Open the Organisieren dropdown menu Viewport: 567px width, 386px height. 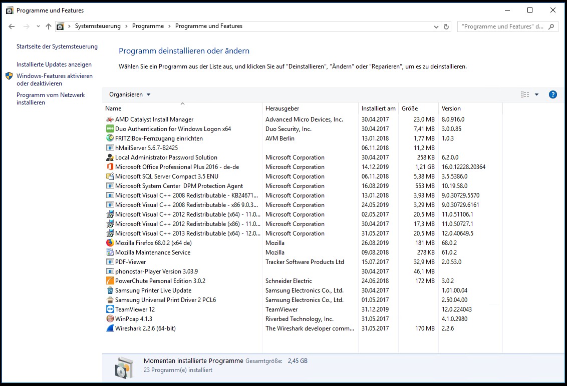click(x=129, y=94)
